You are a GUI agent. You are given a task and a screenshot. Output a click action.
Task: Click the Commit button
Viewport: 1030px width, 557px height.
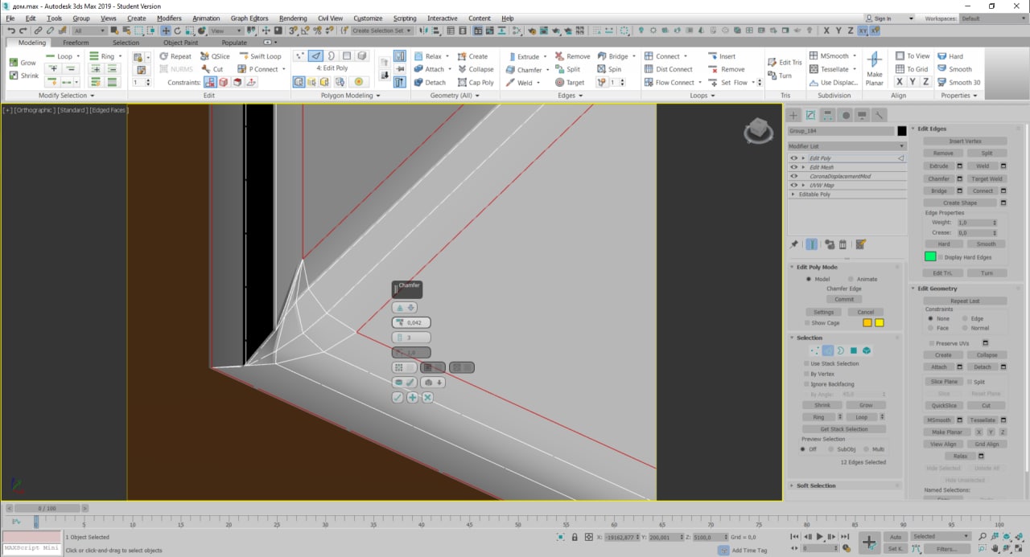point(843,299)
